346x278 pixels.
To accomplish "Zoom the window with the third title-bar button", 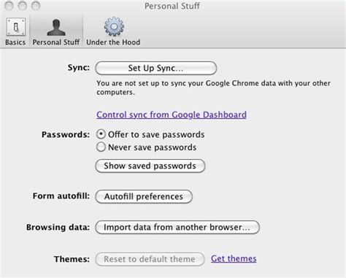I will 36,6.
